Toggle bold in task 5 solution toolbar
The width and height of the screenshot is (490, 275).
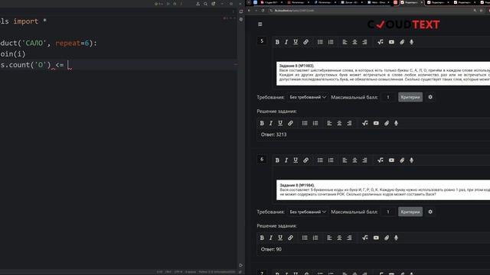262,123
